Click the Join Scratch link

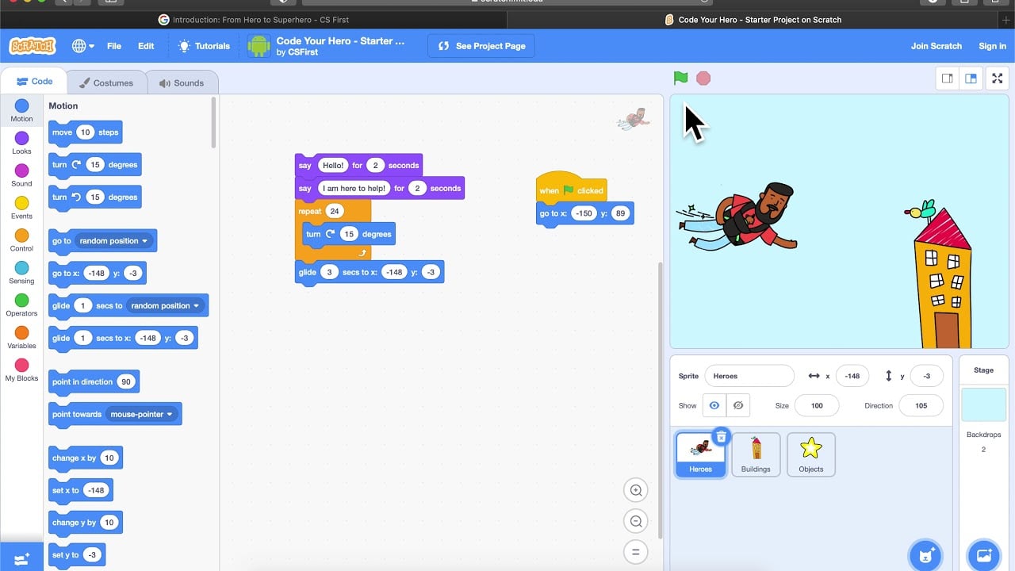[x=936, y=46]
